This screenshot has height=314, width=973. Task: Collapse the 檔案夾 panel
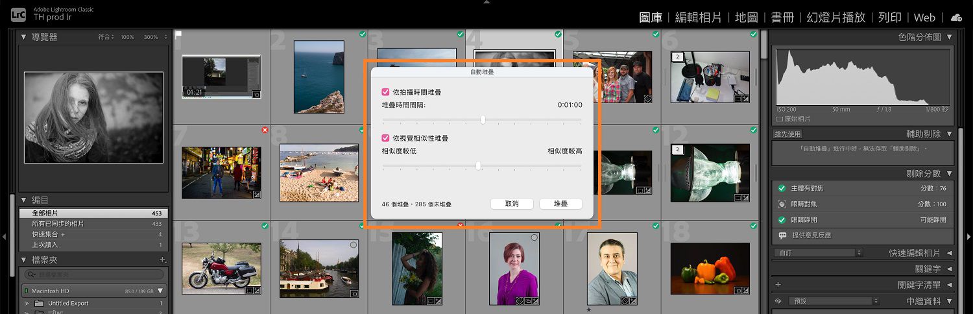pyautogui.click(x=24, y=260)
